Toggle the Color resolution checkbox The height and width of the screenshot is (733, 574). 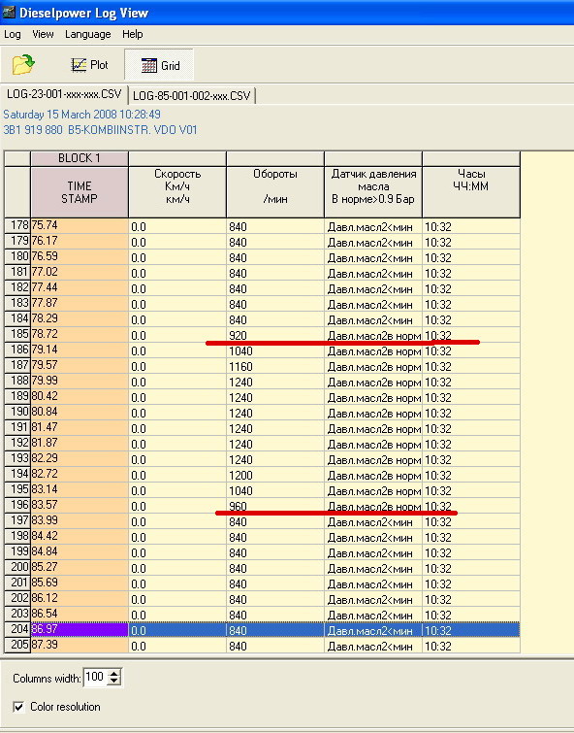pyautogui.click(x=18, y=707)
